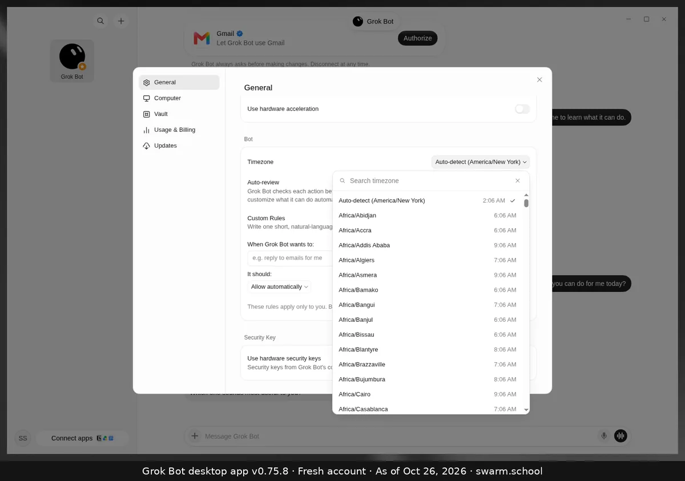Start voice mode with waveform icon
The image size is (685, 481).
(620, 436)
